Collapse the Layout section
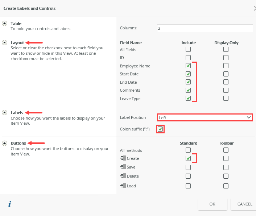Screen dimensions: 256x216 pos(5,43)
